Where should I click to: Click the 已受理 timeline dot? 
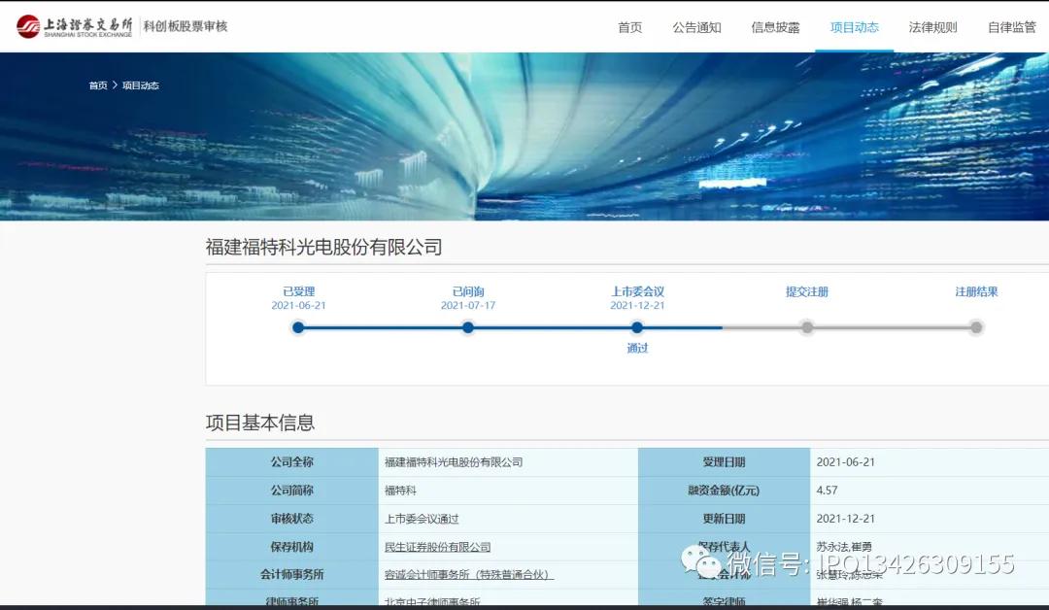tap(298, 327)
